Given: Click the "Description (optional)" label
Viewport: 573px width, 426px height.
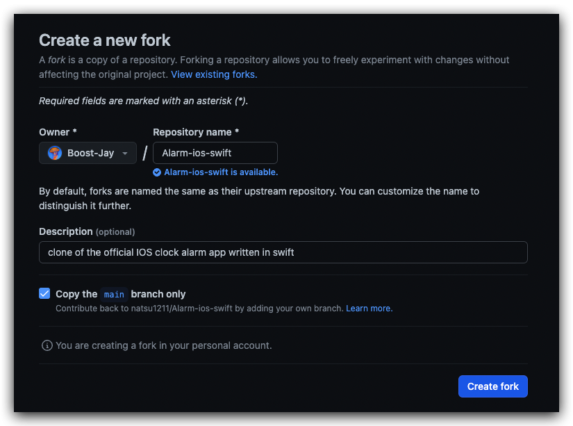Looking at the screenshot, I should (x=87, y=231).
